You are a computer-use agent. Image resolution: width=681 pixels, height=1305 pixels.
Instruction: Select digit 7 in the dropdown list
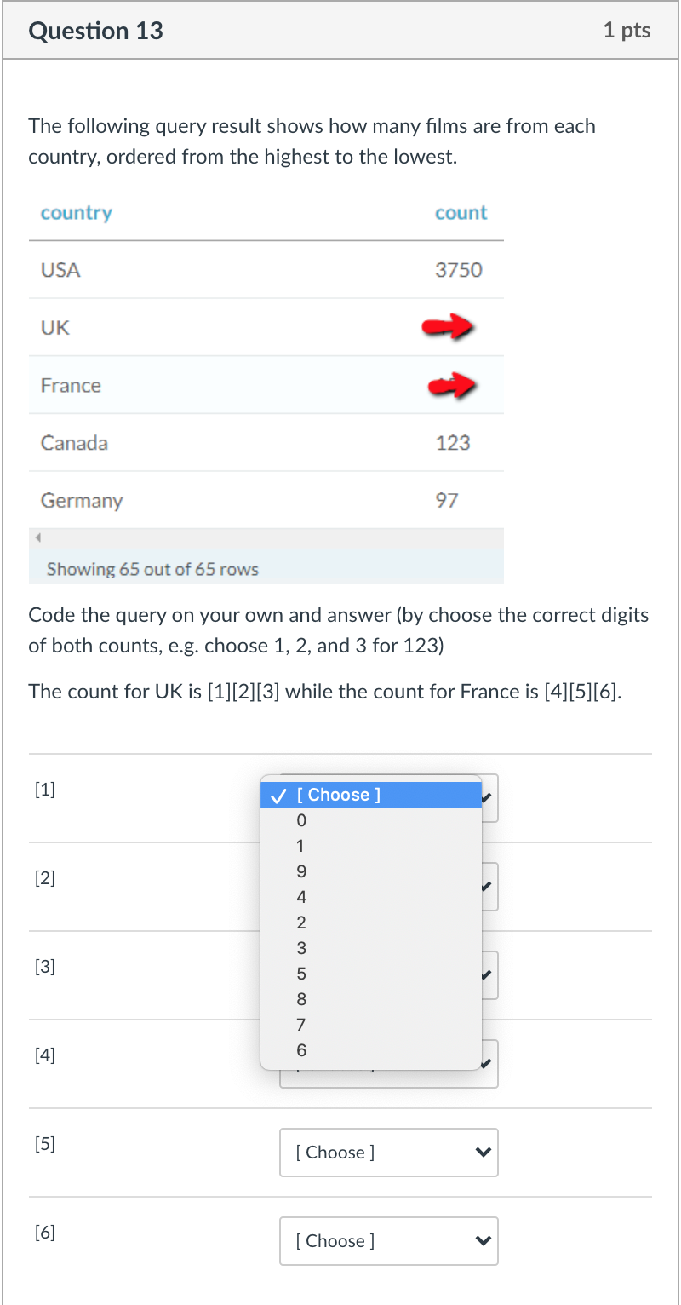pos(301,1025)
